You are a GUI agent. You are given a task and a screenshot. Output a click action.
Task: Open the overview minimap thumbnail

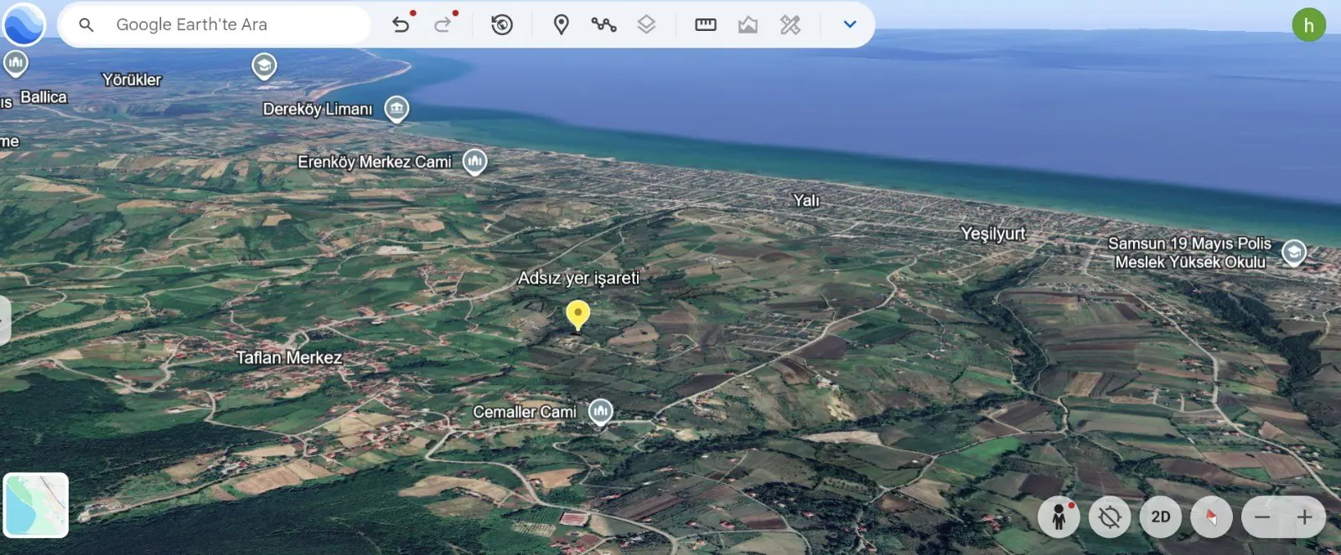(x=36, y=505)
